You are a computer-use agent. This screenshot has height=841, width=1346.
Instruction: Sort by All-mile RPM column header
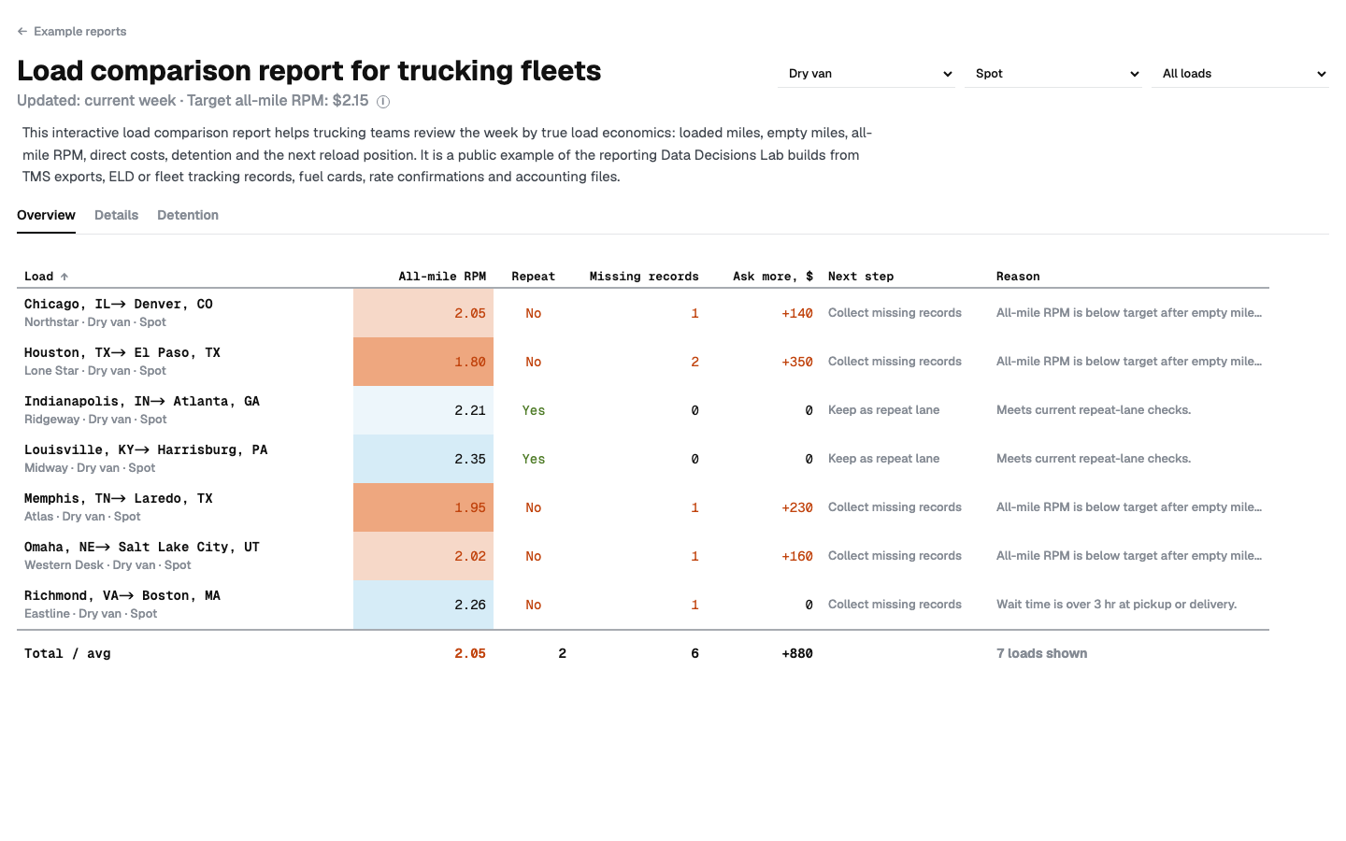[442, 277]
